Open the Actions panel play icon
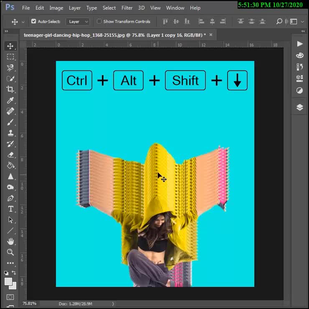309x309 pixels. point(299,44)
